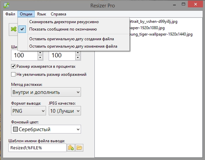Click the height field showing 100
205x160 pixels.
62,55
